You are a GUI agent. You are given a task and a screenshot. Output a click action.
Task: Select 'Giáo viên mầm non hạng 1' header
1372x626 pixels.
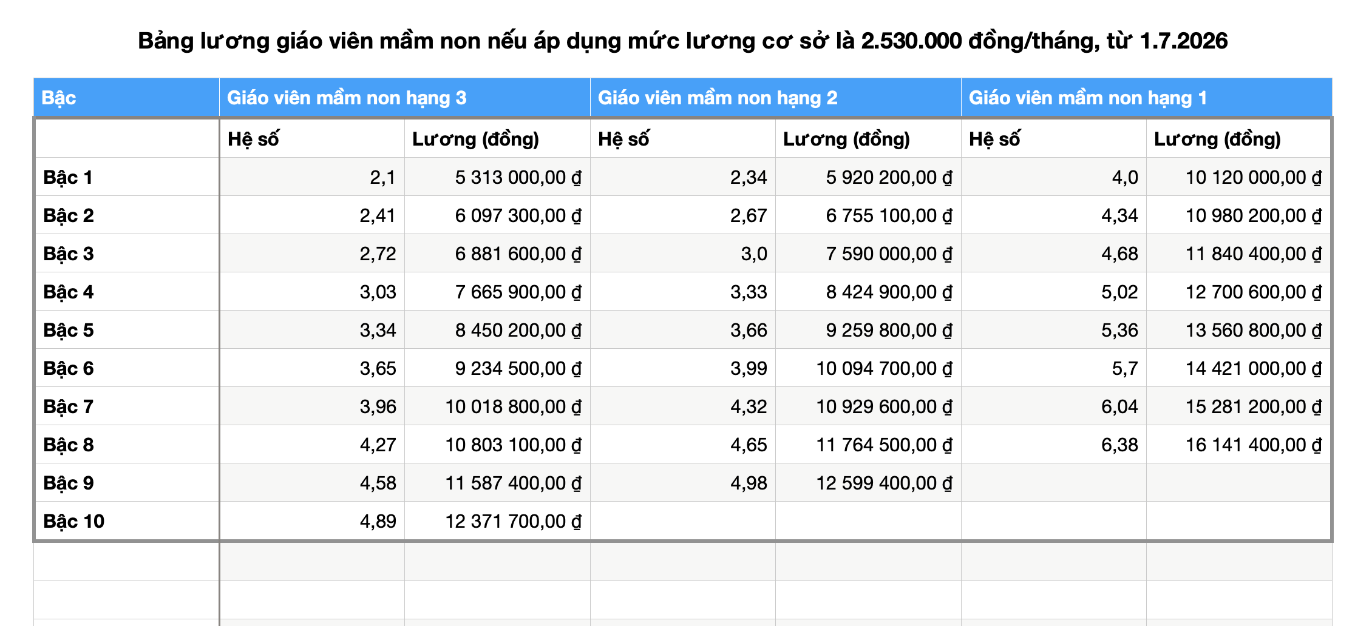(1147, 98)
